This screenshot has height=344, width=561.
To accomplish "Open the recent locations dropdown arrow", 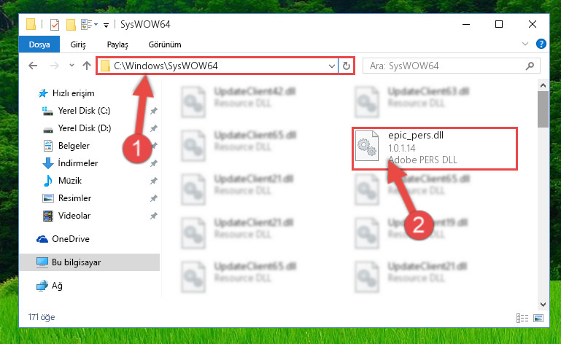I will tap(71, 66).
